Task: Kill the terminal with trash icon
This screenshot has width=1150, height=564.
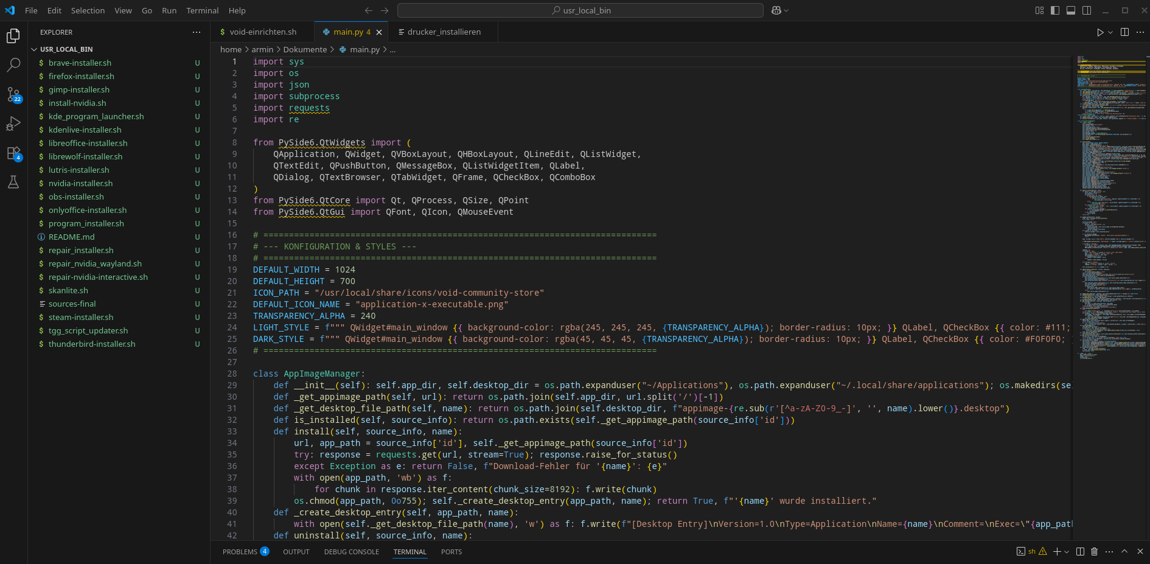Action: pyautogui.click(x=1095, y=551)
